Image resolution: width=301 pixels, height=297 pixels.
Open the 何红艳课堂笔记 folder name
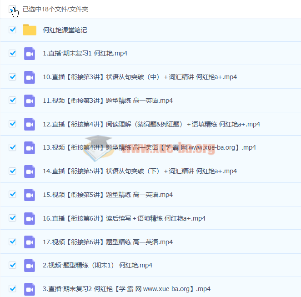[x=65, y=30]
